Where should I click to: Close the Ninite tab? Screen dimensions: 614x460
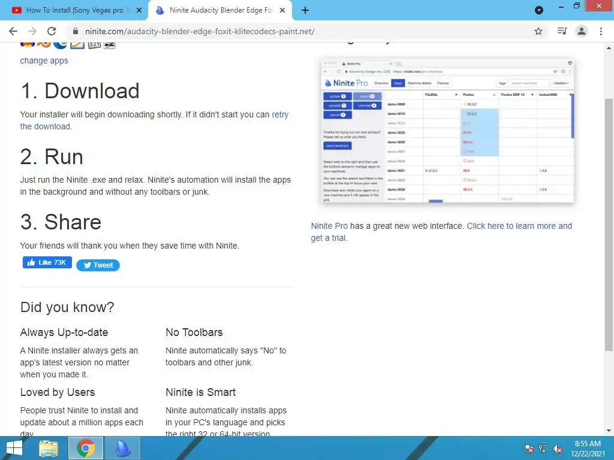tap(282, 11)
